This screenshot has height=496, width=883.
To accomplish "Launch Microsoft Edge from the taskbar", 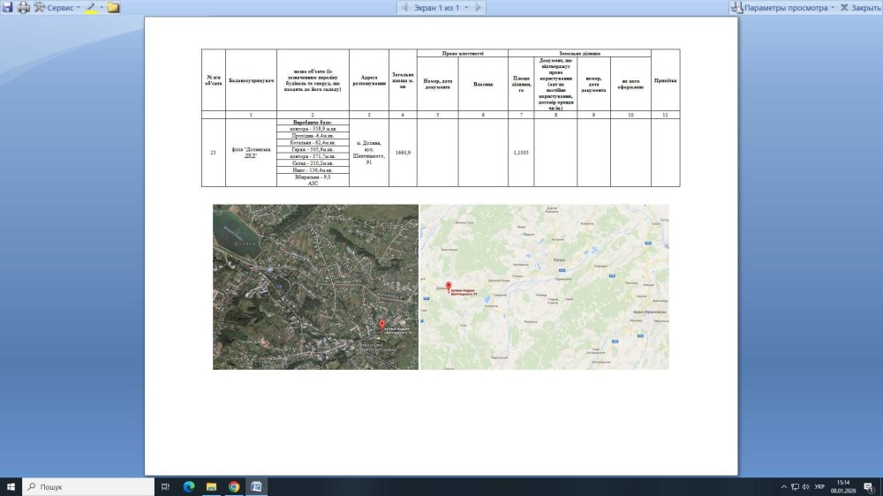I will [188, 486].
